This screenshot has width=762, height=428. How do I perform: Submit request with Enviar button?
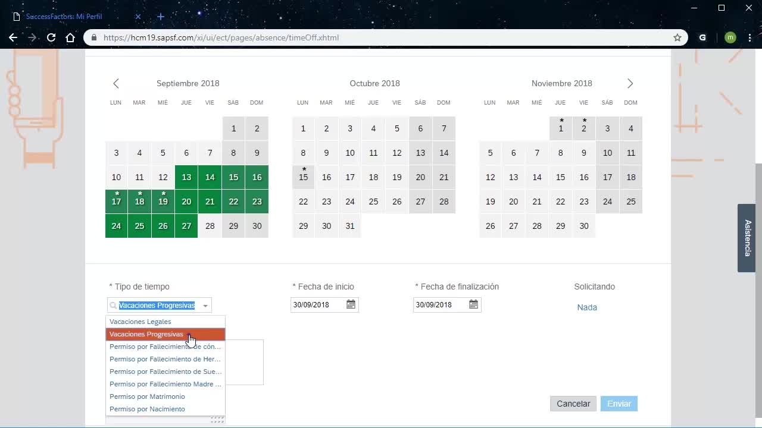point(619,404)
